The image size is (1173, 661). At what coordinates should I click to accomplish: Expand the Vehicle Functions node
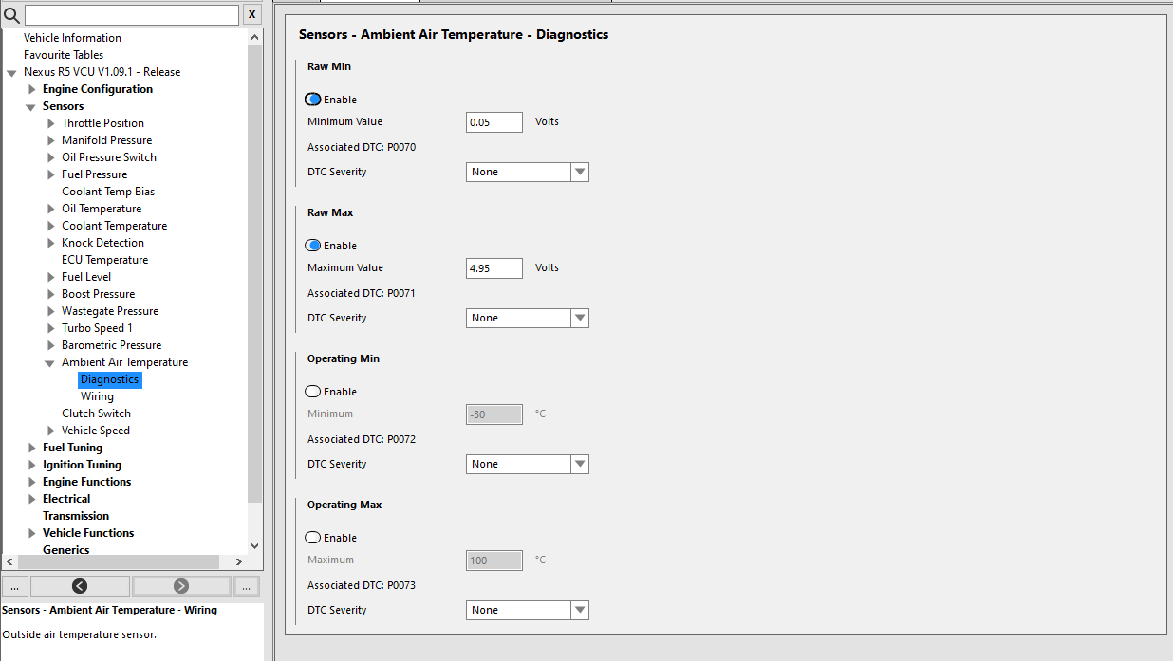tap(32, 533)
